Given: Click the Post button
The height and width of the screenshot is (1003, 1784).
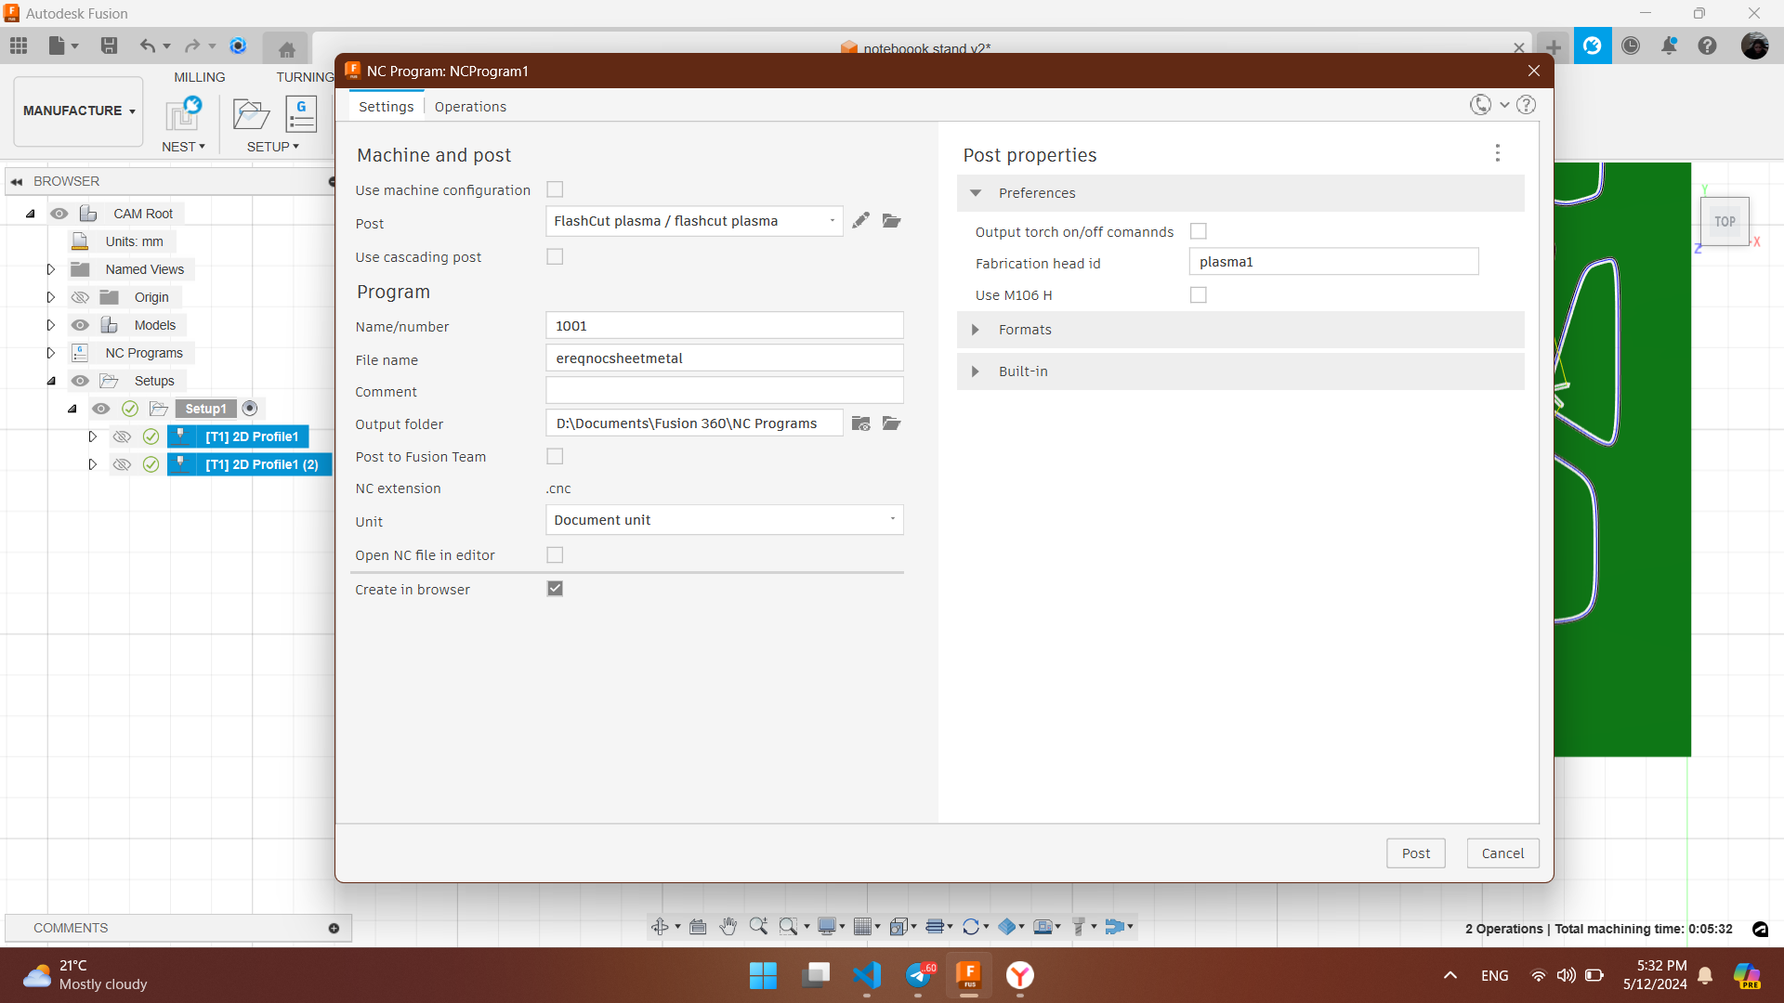Looking at the screenshot, I should tap(1416, 853).
